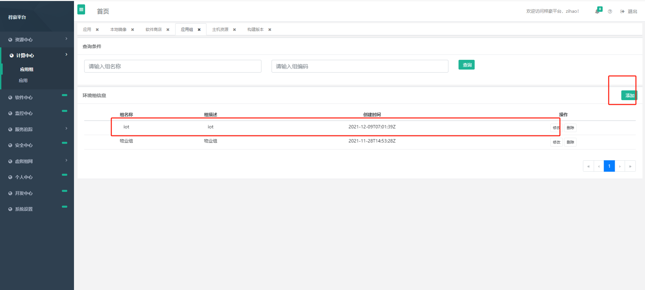The height and width of the screenshot is (290, 645).
Task: Click the 首页 breadcrumb title
Action: (x=103, y=11)
